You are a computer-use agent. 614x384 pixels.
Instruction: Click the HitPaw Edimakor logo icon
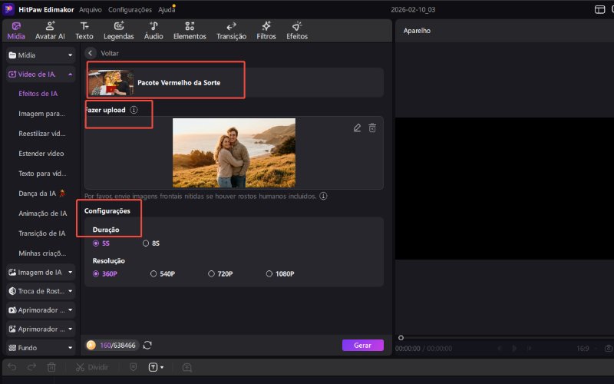(8, 9)
